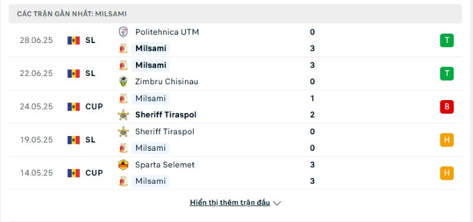This screenshot has width=473, height=222.
Task: Click Sheriff Tiraspol crest in the 24.05.25 match
Action: point(123,115)
